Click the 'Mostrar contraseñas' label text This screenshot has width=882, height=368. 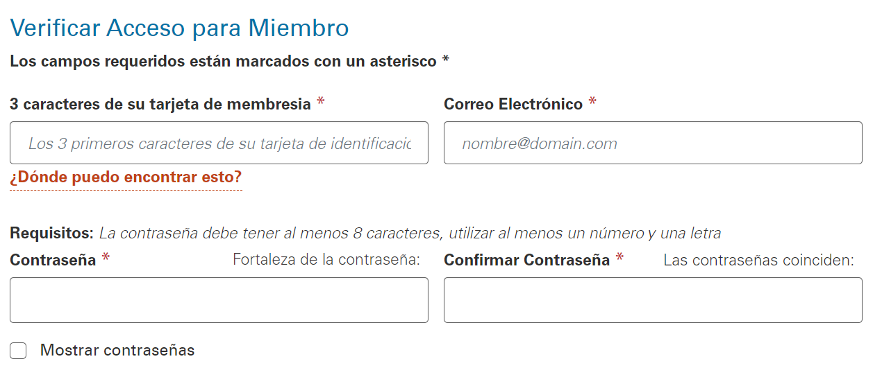(x=117, y=350)
